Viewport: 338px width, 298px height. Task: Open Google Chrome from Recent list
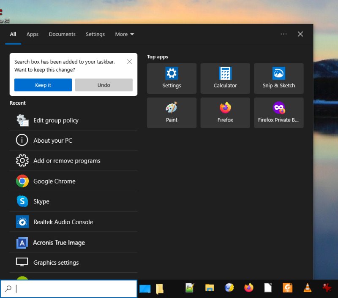pyautogui.click(x=54, y=181)
